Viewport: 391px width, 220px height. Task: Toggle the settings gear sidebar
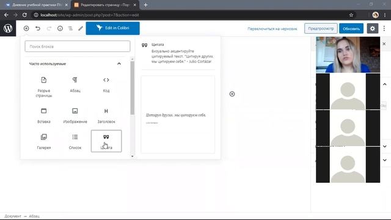click(x=372, y=29)
